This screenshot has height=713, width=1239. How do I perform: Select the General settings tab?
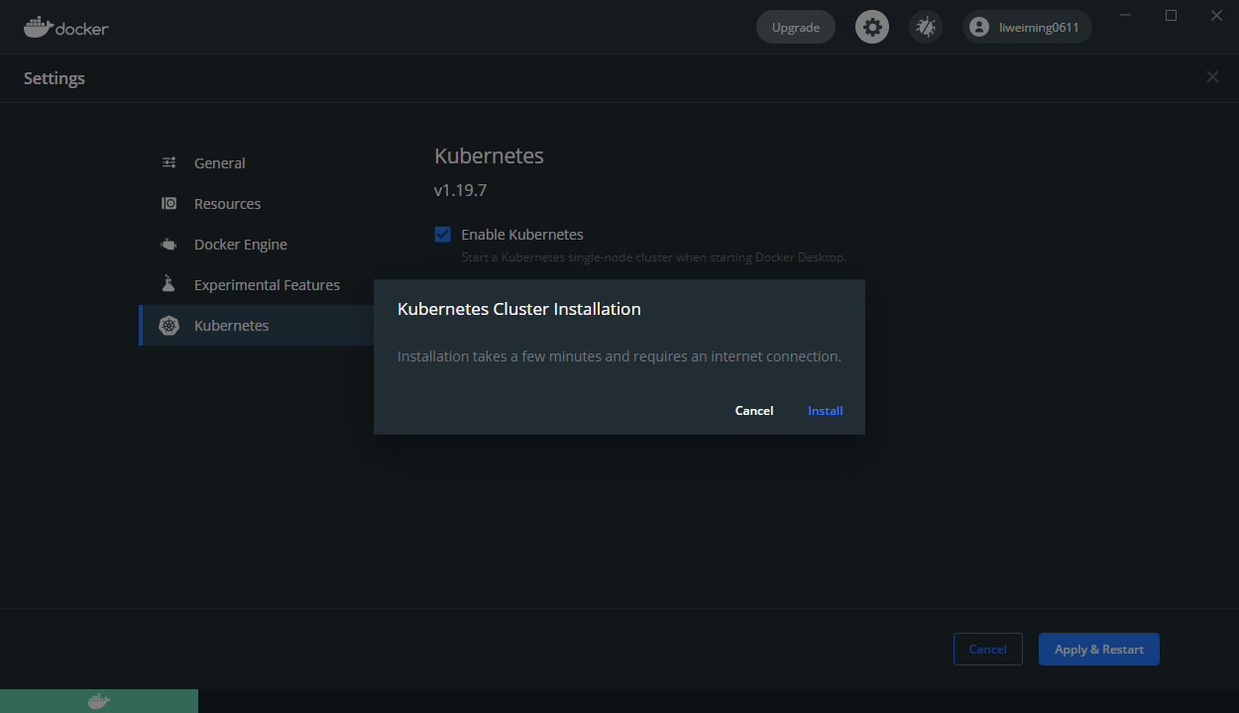[x=219, y=163]
